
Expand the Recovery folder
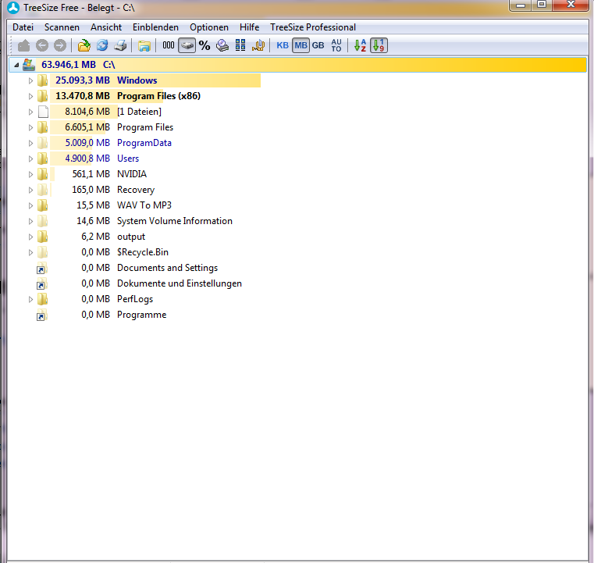coord(30,191)
